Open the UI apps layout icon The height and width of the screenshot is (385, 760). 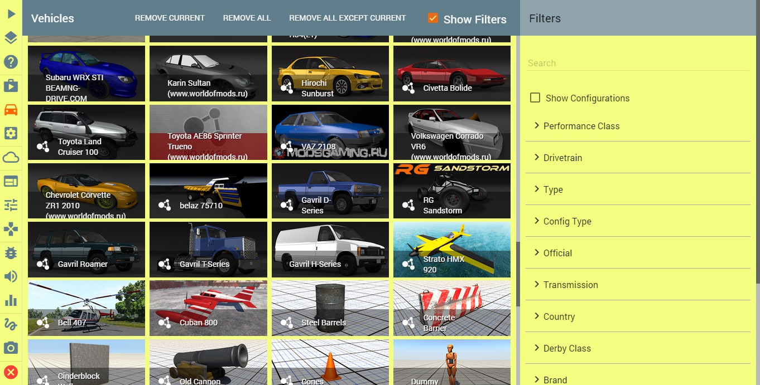(11, 181)
